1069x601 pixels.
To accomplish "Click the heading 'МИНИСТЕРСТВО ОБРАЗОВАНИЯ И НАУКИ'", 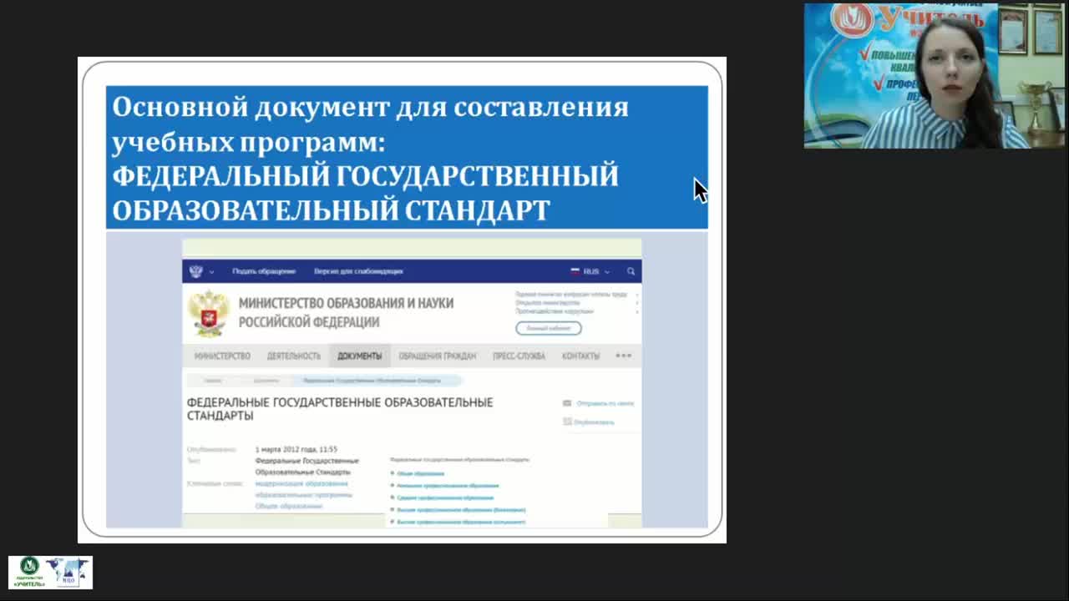I will pyautogui.click(x=346, y=303).
